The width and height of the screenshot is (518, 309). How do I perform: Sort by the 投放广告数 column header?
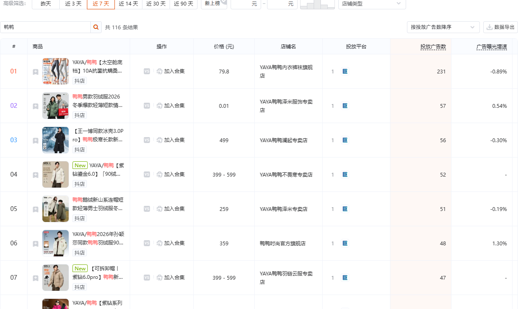point(433,47)
